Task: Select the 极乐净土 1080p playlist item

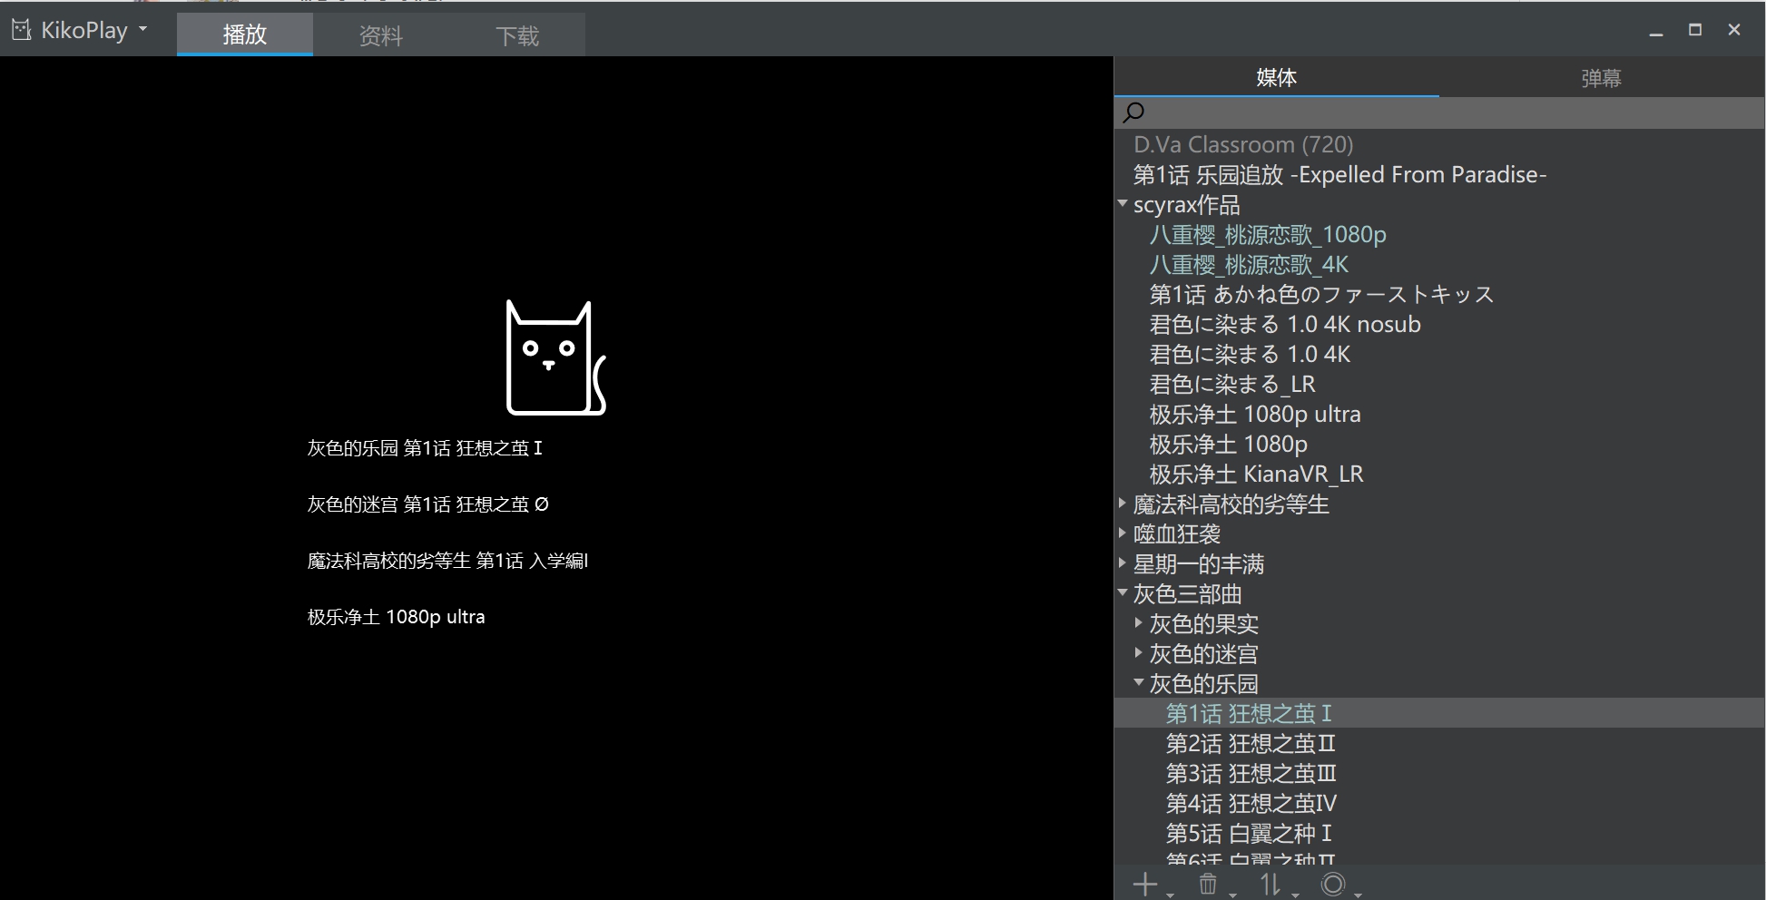Action: (1228, 444)
